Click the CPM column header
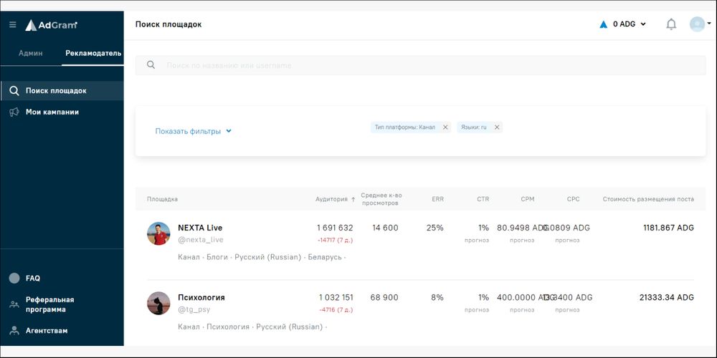This screenshot has height=358, width=717. 527,199
